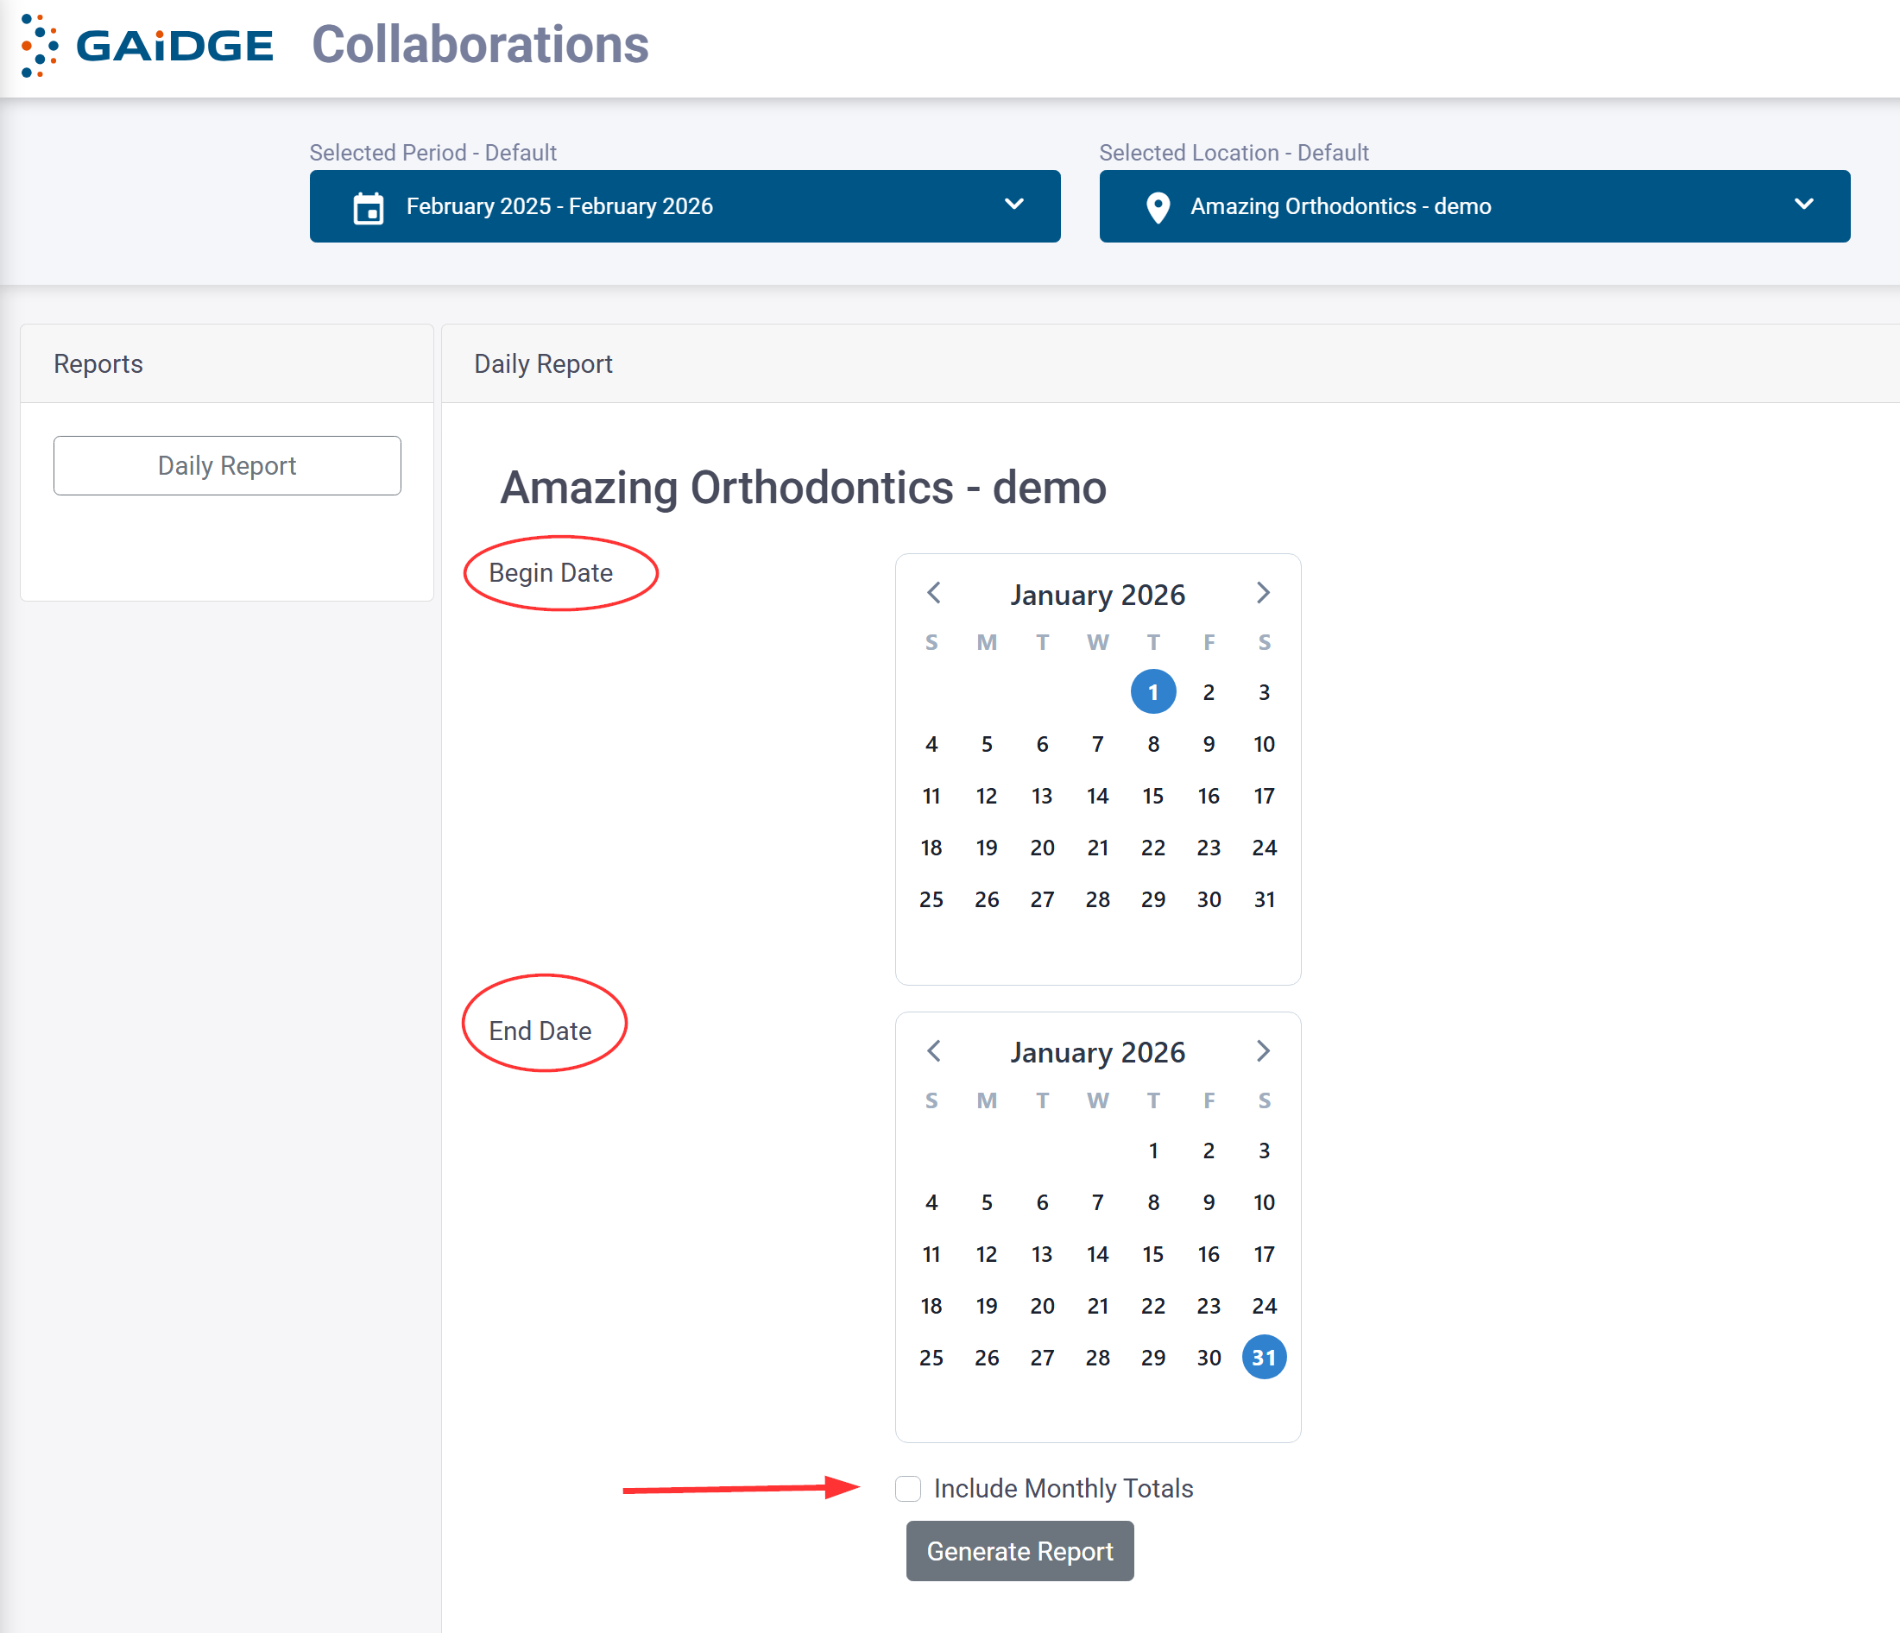Go to previous month in End Date calendar
The image size is (1900, 1633).
pyautogui.click(x=933, y=1050)
